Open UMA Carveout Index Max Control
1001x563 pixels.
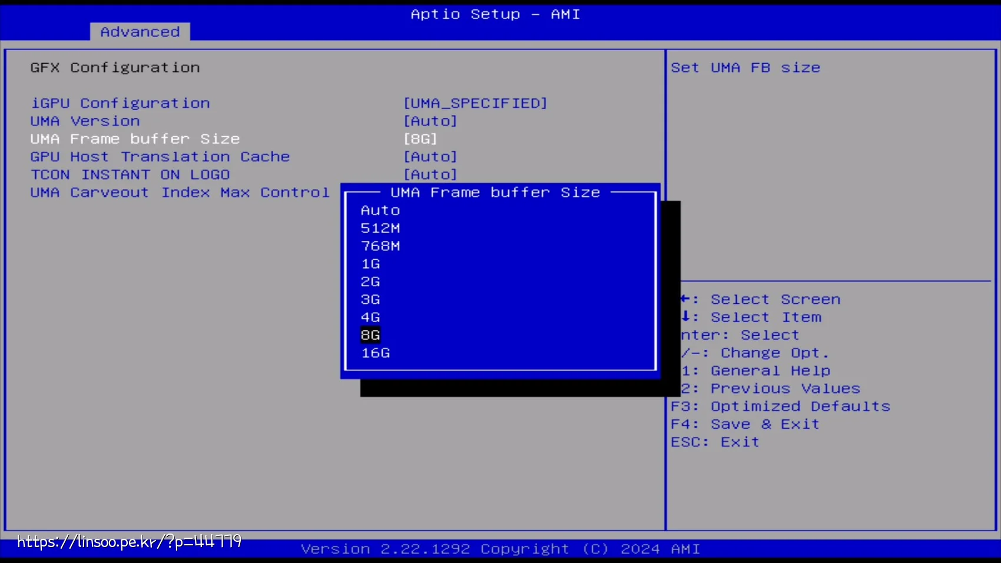click(180, 193)
